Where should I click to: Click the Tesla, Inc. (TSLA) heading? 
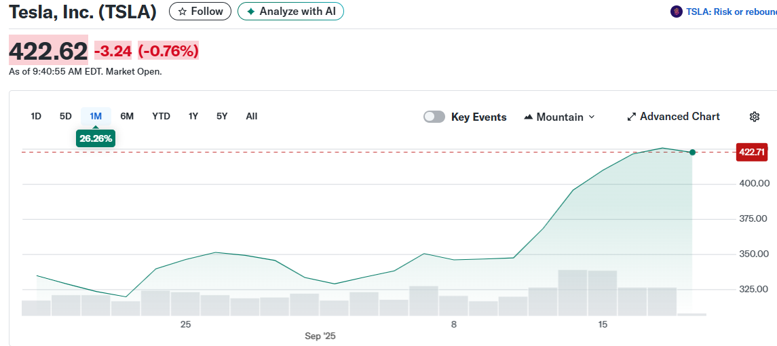tap(83, 12)
